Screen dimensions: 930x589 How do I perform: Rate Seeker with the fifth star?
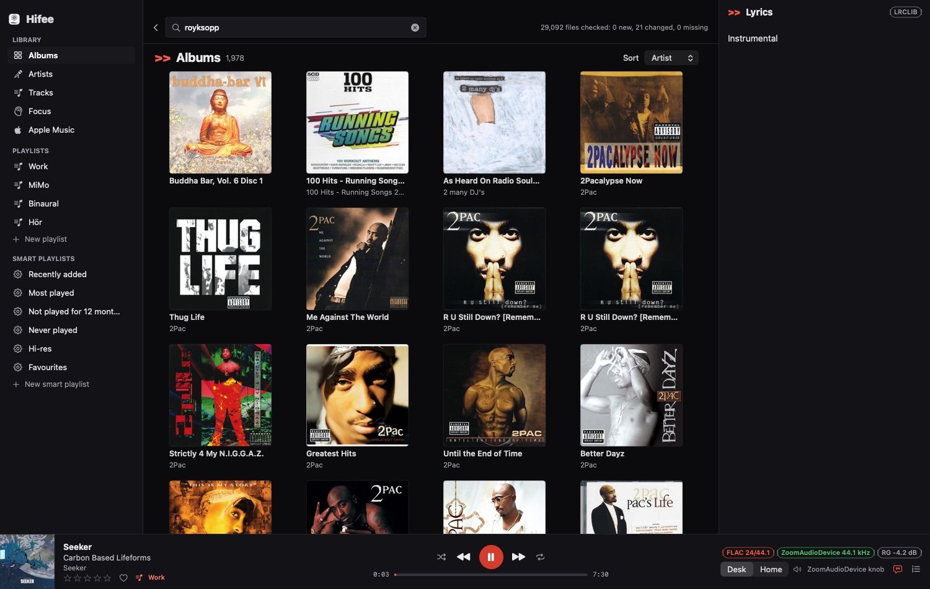click(x=107, y=578)
